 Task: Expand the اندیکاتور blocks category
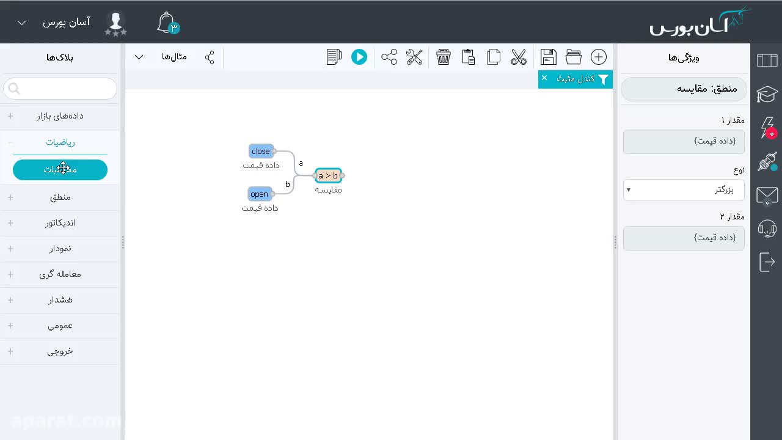click(x=60, y=223)
